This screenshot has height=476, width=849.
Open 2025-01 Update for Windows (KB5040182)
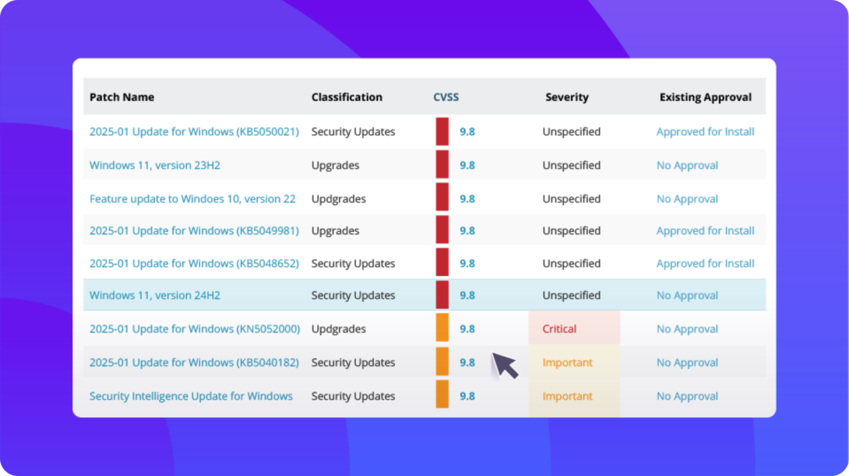pos(194,362)
